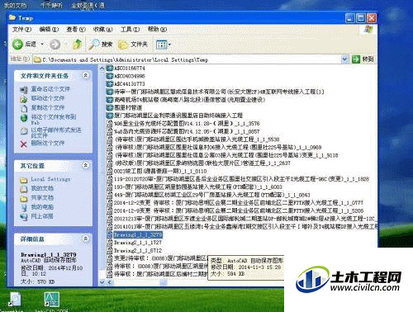This screenshot has height=312, width=413.
Task: Select the file A$C01156774
Action: 130,68
